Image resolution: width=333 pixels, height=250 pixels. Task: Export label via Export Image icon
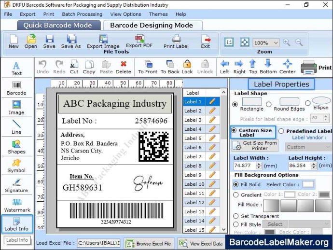coord(103,39)
